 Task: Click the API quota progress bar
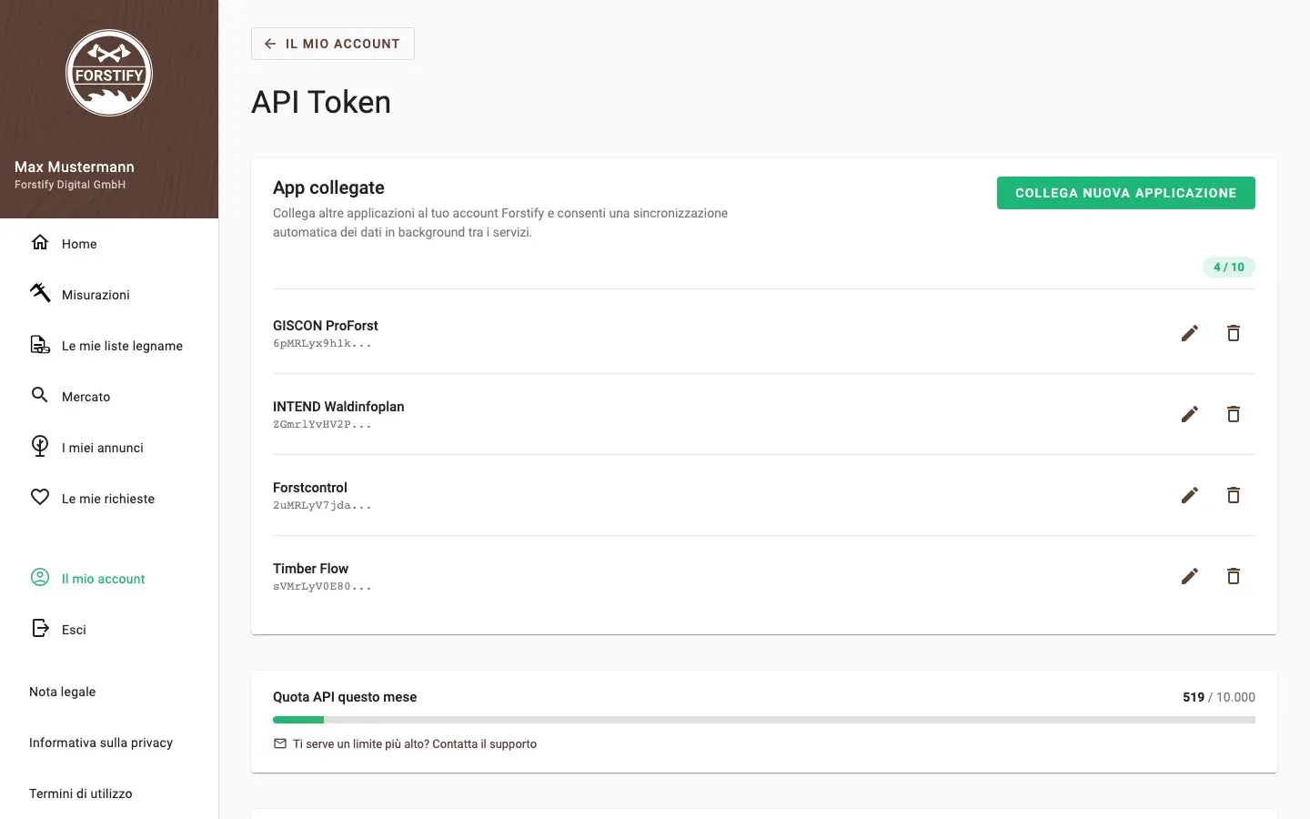click(x=764, y=720)
